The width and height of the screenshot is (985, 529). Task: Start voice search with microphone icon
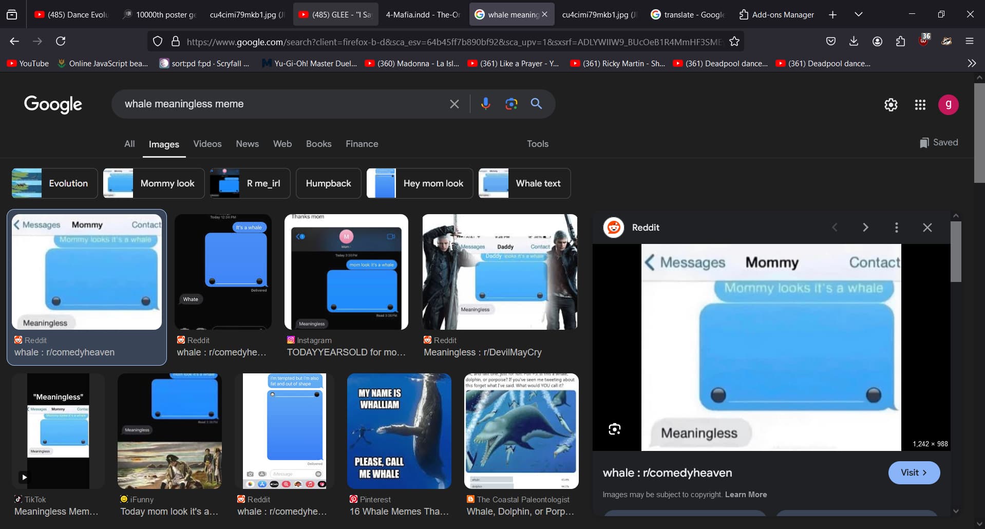(x=485, y=104)
